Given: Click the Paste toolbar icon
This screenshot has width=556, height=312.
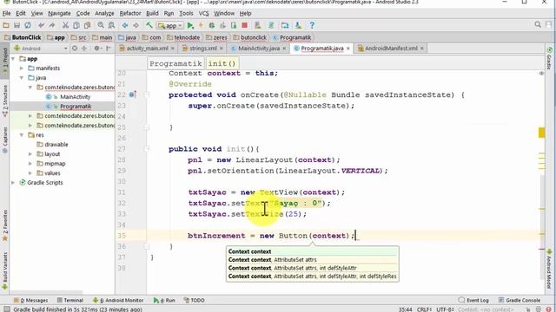Looking at the screenshot, I should coord(87,25).
